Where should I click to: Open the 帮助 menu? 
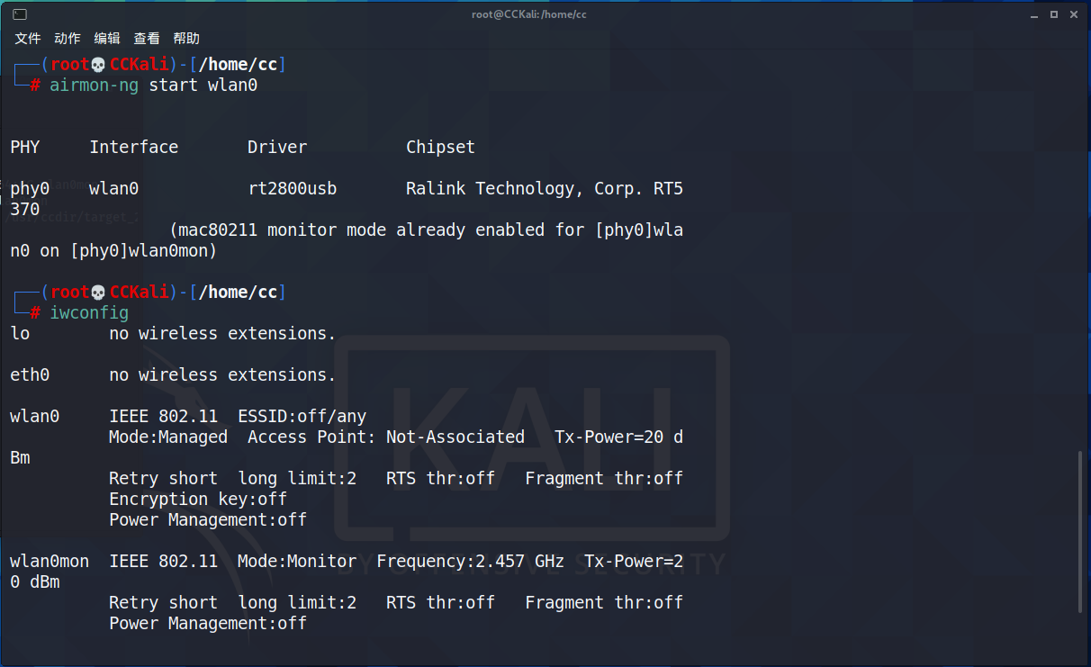coord(186,38)
